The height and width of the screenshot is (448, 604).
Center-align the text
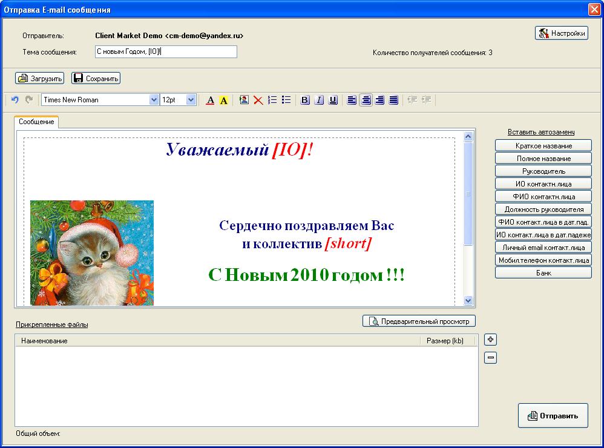[366, 100]
